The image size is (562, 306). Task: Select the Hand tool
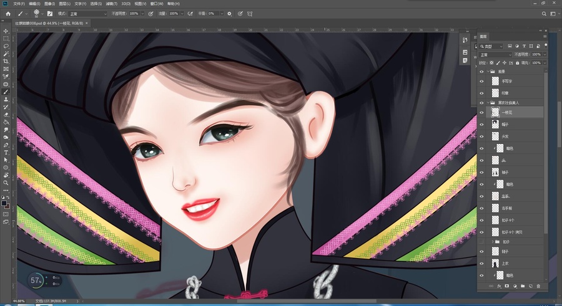click(6, 175)
